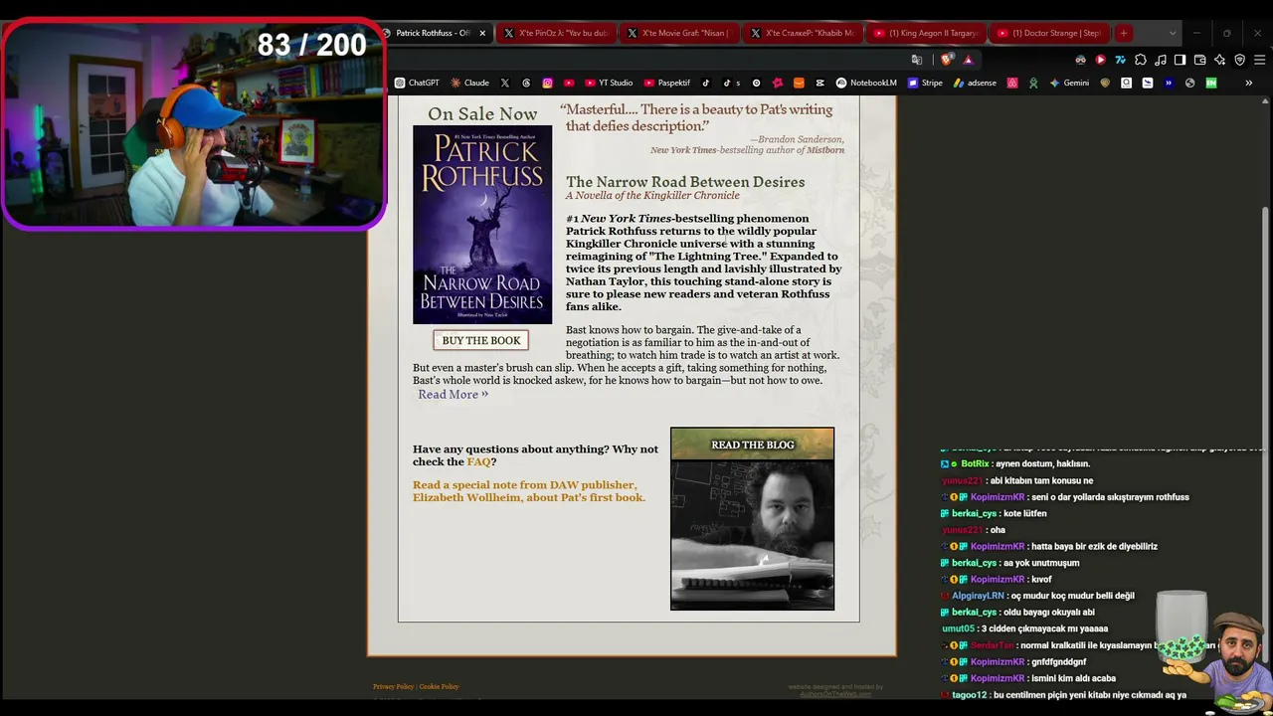
Task: Open the tab search dropdown arrow
Action: (1172, 33)
